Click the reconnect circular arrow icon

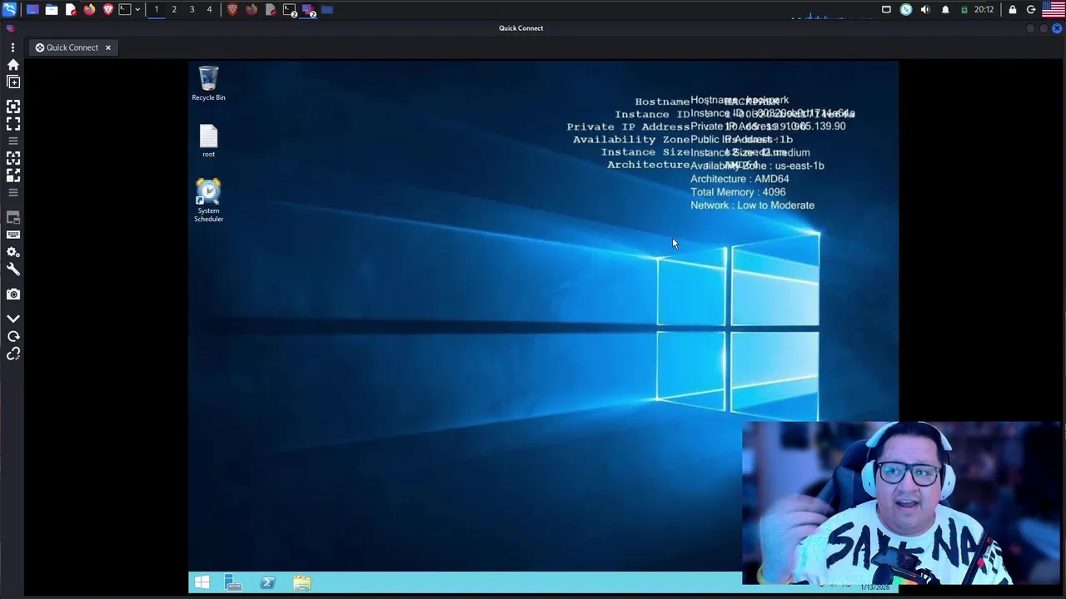(13, 337)
